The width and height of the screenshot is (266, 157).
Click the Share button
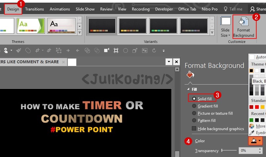tap(258, 9)
